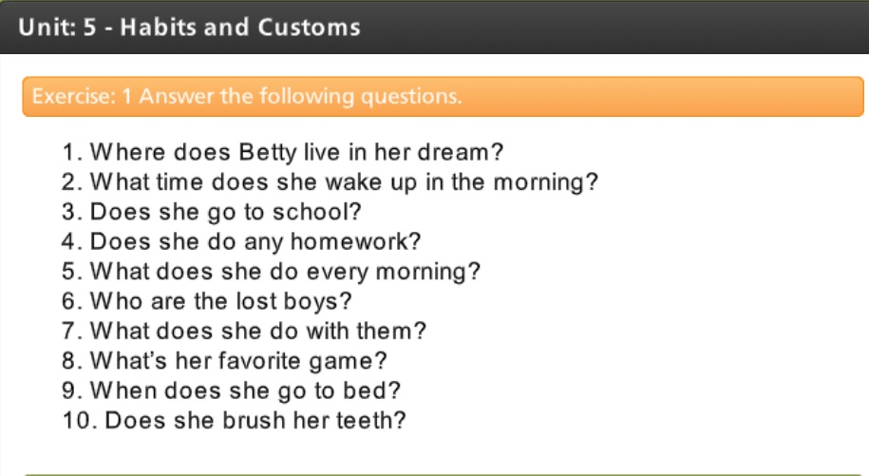Image resolution: width=869 pixels, height=476 pixels.
Task: Select question 2 about wake up time
Action: tap(330, 181)
